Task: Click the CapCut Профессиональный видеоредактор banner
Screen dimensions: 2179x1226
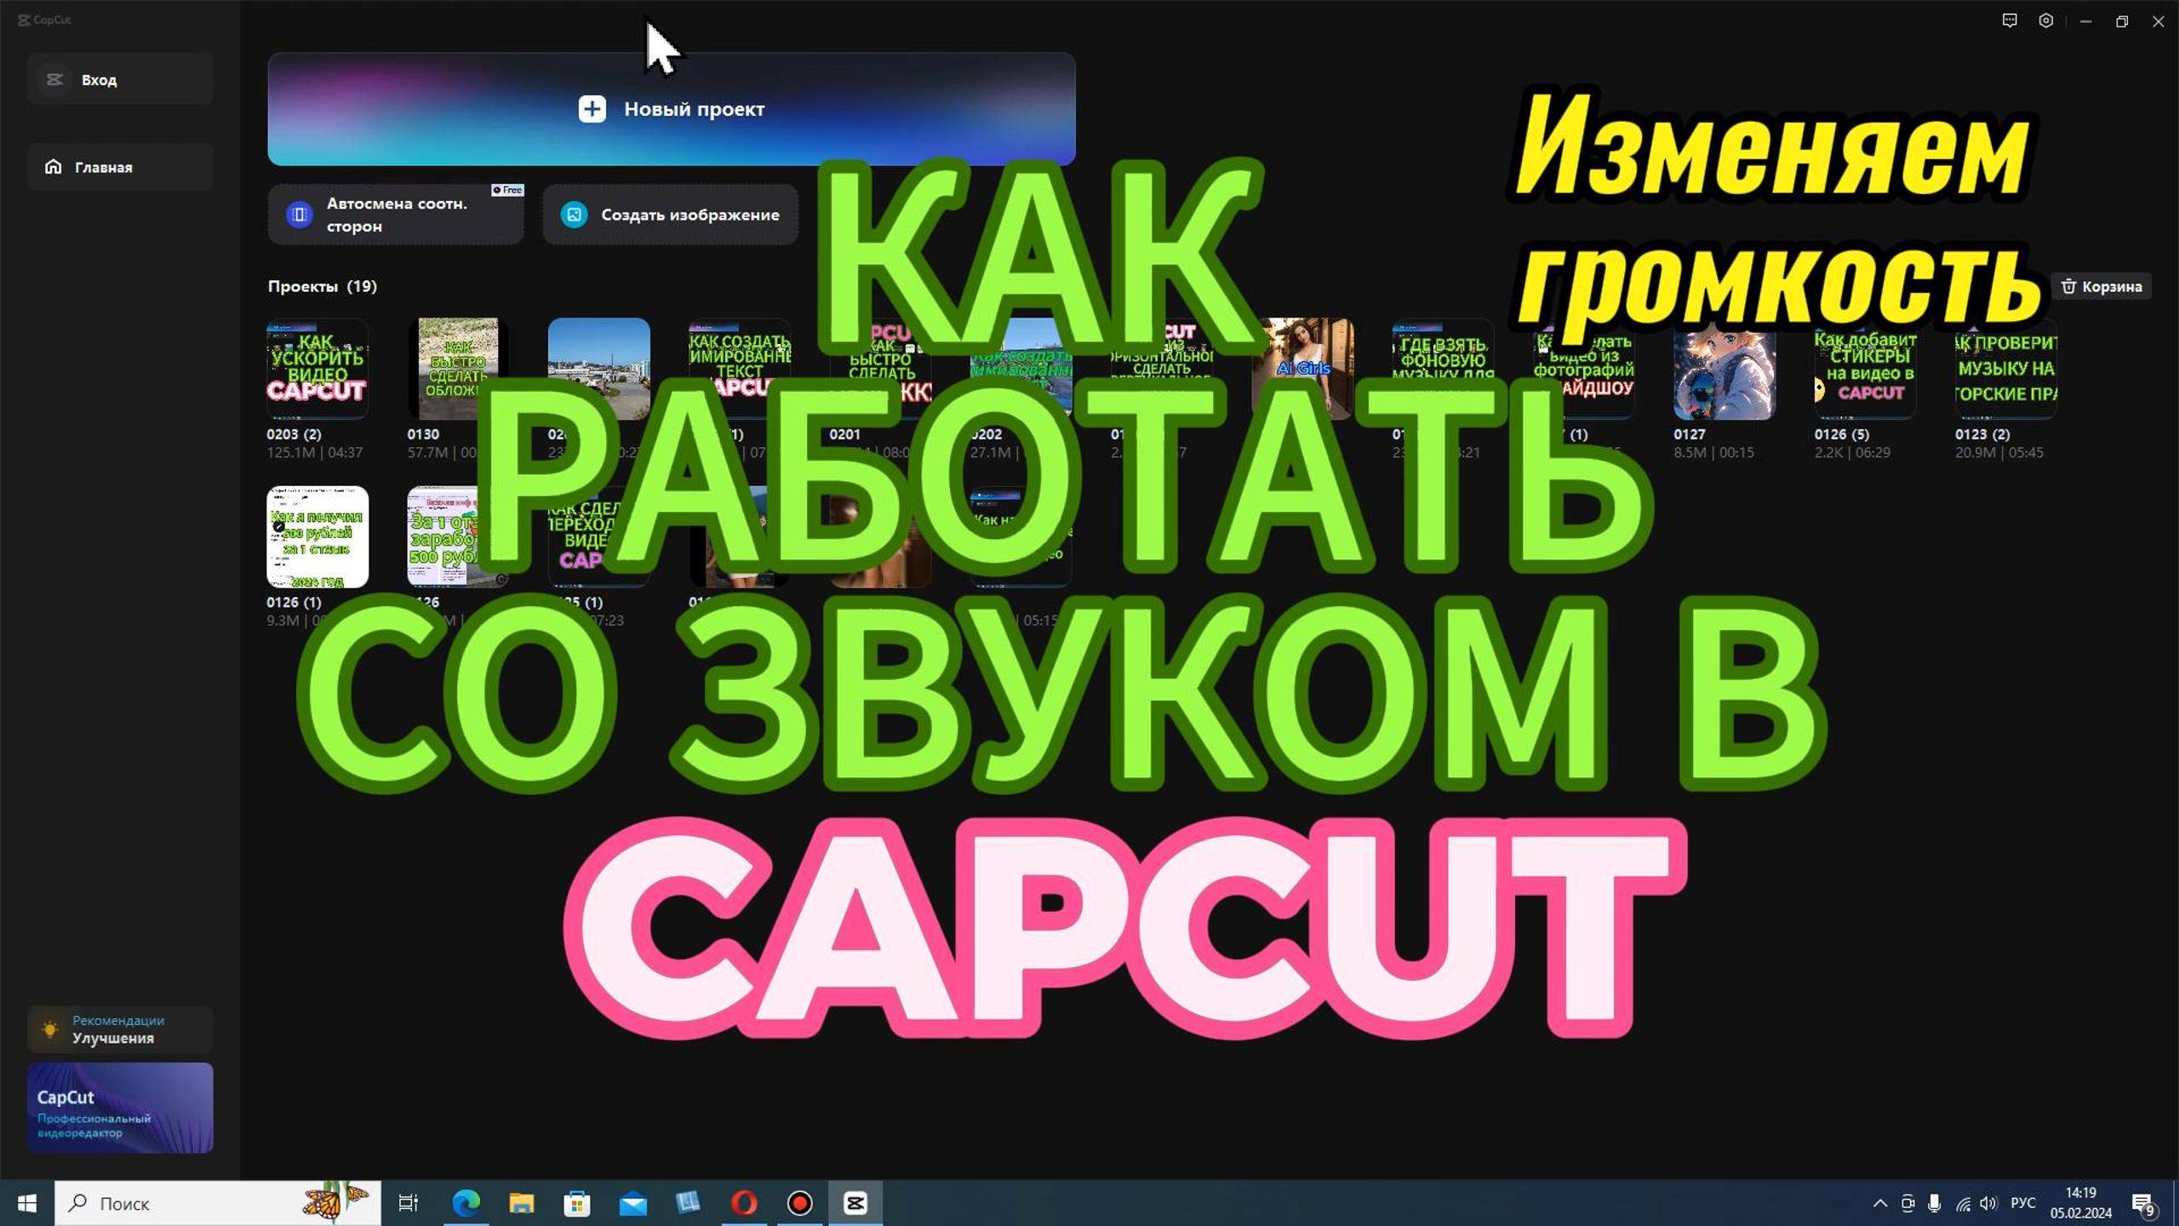Action: coord(120,1108)
